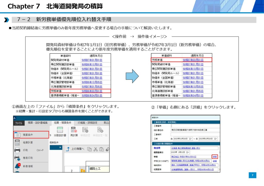Open the ファイル menu tab
Screen dimensions: 264x186
[18, 123]
